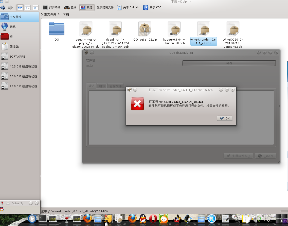Open the QQ penguin icon in the dock
Screen dimensions: 288x226
pos(143,218)
